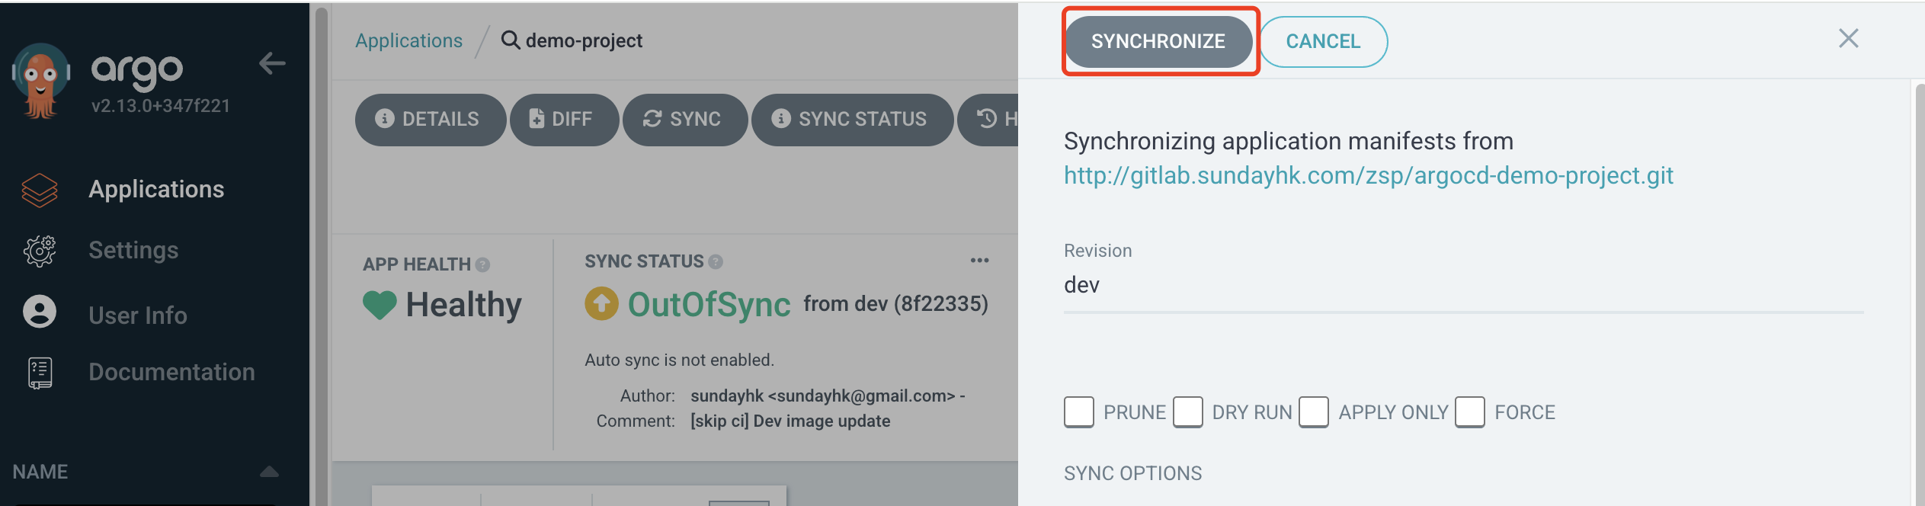
Task: Enable the PRUNE checkbox
Action: [x=1079, y=412]
